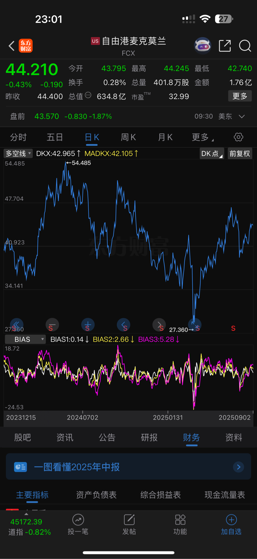Tap the 总值 info smiley icon
The height and width of the screenshot is (559, 257).
[88, 95]
